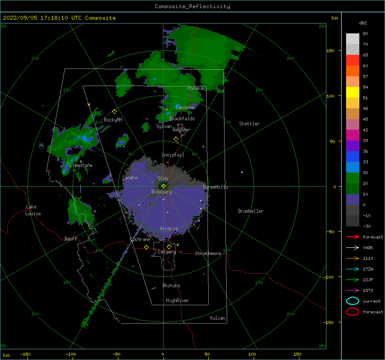
Task: Click the yellow diamond marker below Cochrane
Action: pos(147,247)
